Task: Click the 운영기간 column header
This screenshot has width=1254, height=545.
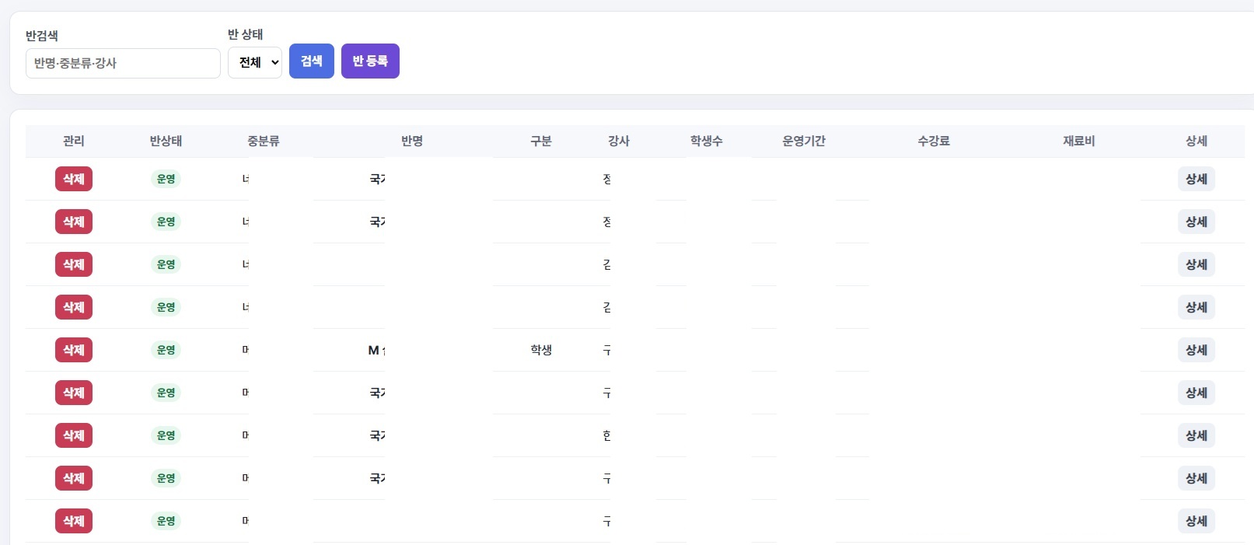Action: [804, 141]
